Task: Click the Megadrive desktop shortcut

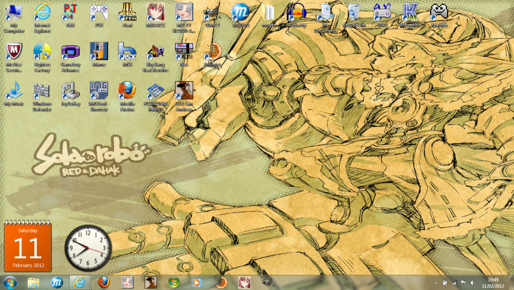Action: click(411, 16)
